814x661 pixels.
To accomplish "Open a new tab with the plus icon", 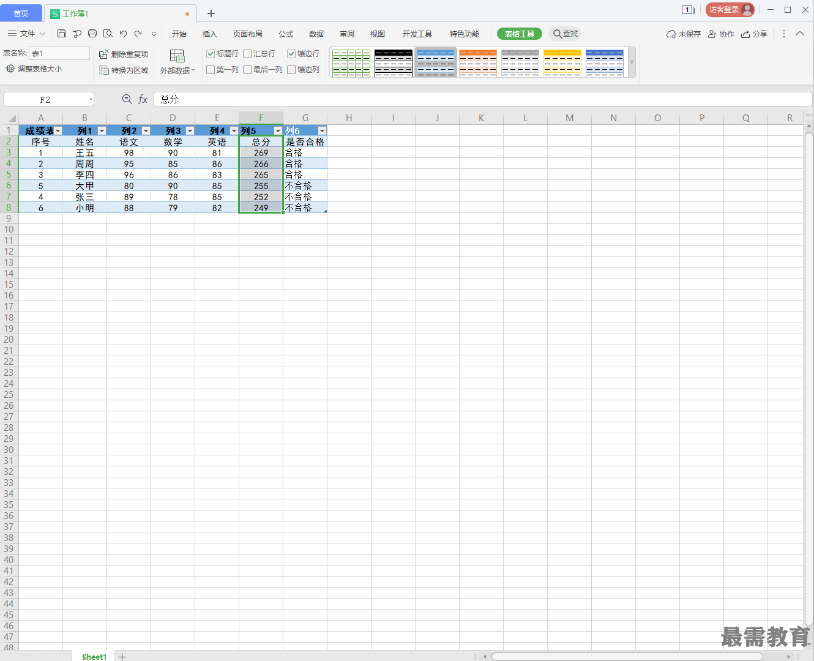I will (211, 13).
